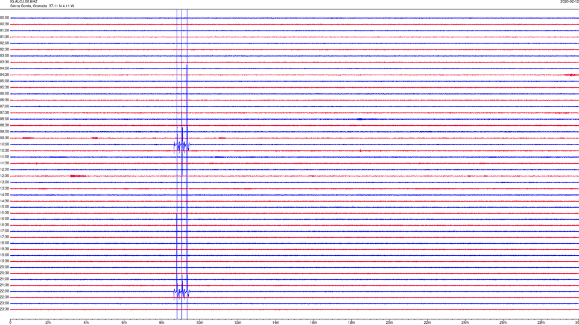The width and height of the screenshot is (579, 325).
Task: Click the 24m tick label on time axis
Action: point(465,323)
